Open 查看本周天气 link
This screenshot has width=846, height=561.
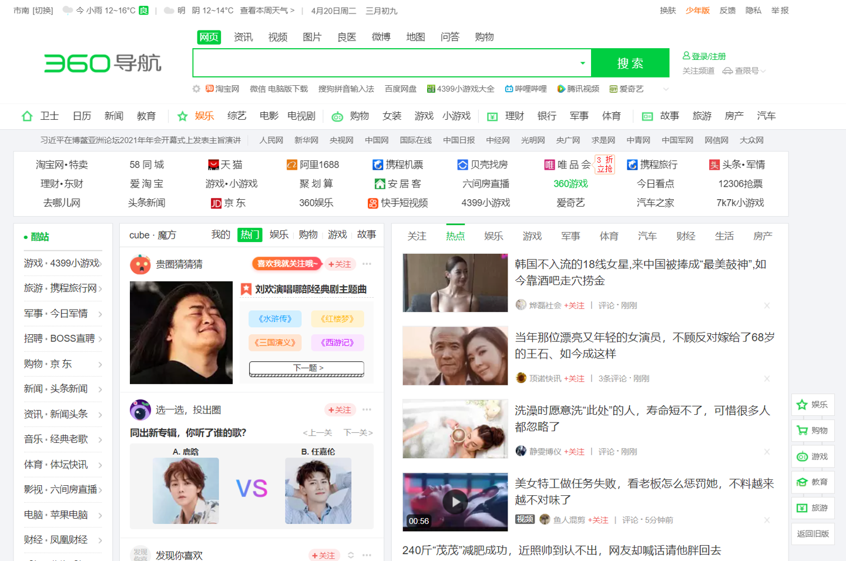pyautogui.click(x=267, y=11)
